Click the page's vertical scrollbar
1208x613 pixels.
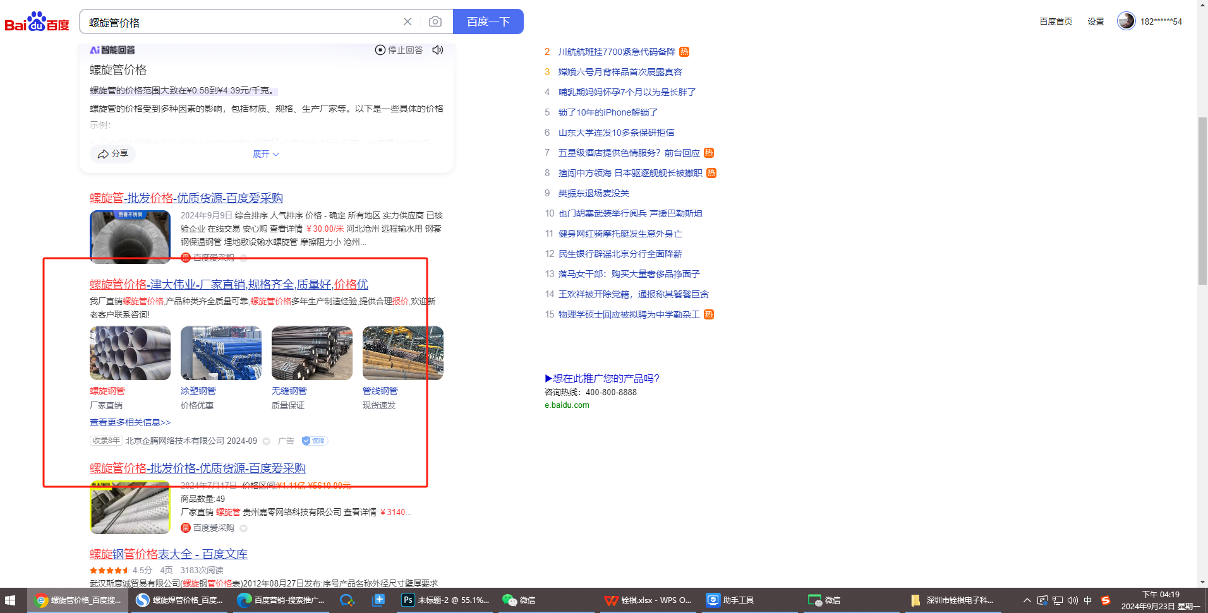(x=1202, y=201)
